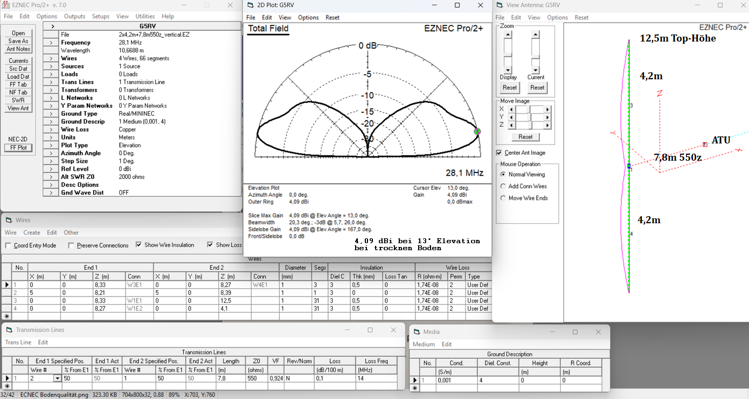Open the Wire # dropdown in Transmission Lines
The width and height of the screenshot is (749, 399).
click(x=57, y=379)
